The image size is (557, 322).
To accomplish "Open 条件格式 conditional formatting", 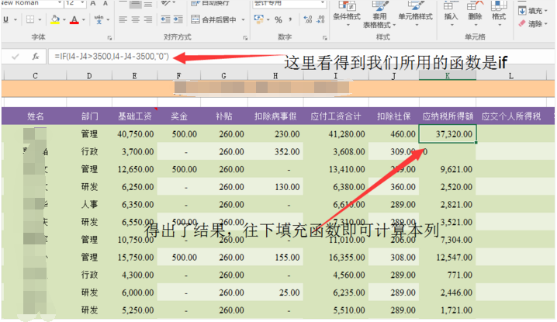I will click(x=347, y=14).
